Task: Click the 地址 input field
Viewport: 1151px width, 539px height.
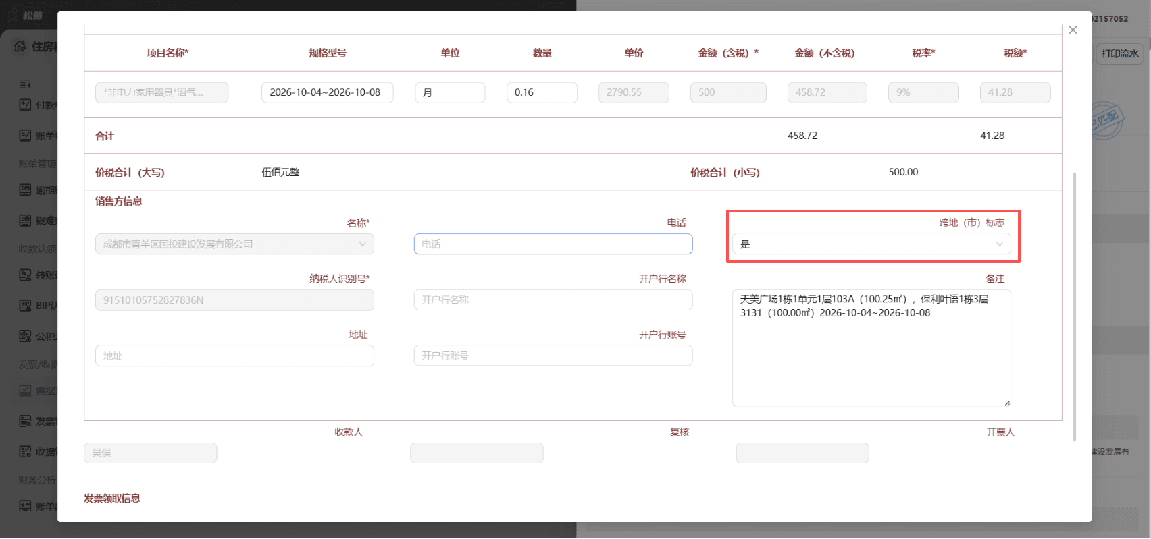Action: pyautogui.click(x=234, y=356)
